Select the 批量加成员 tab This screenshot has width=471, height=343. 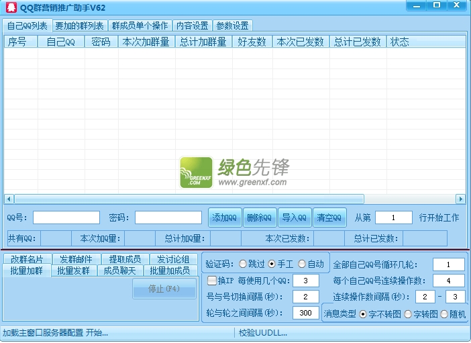[x=170, y=271]
